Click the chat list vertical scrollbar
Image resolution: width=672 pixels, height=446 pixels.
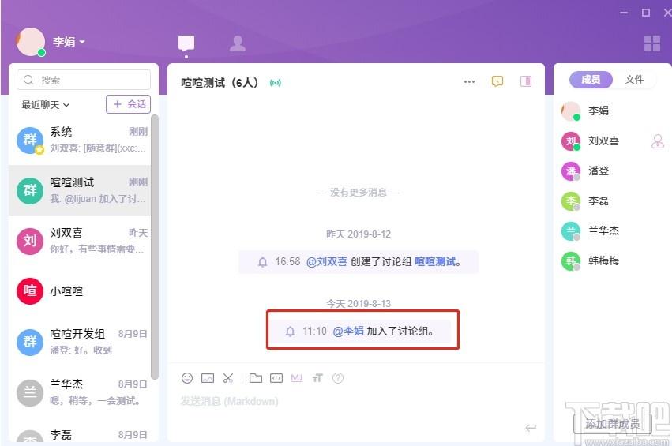click(x=155, y=247)
